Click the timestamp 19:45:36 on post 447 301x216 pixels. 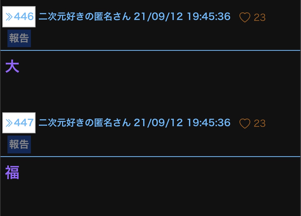(209, 123)
